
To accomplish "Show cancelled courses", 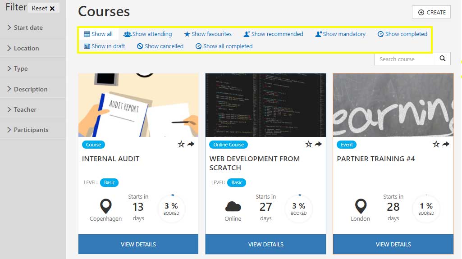I will pyautogui.click(x=160, y=46).
